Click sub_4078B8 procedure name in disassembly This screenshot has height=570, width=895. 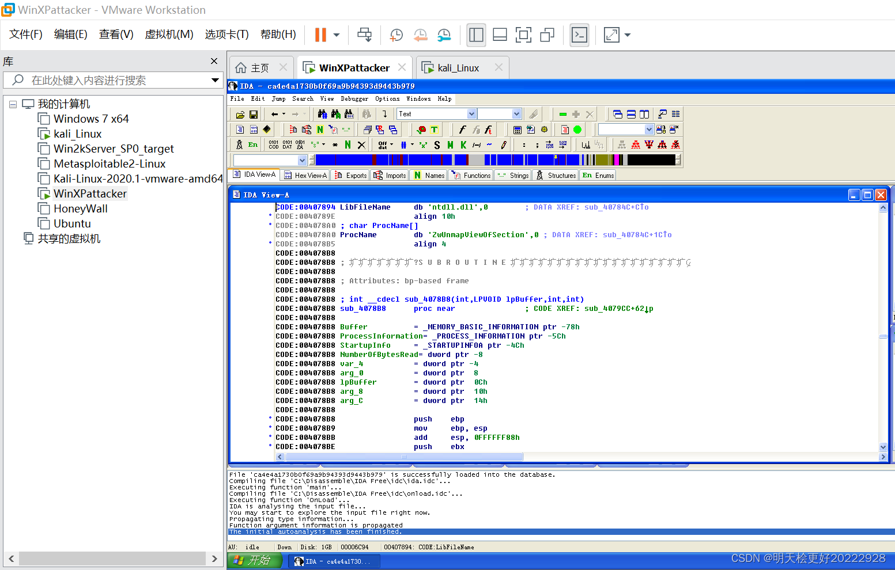(x=363, y=309)
